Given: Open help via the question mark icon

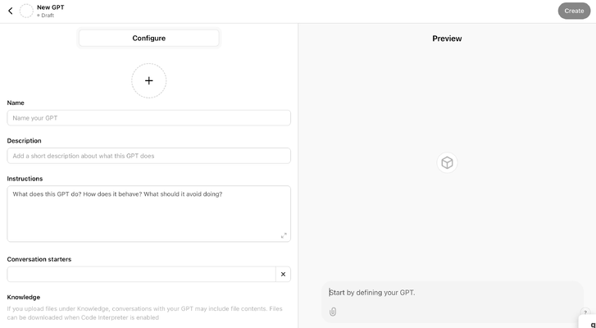Looking at the screenshot, I should point(585,312).
